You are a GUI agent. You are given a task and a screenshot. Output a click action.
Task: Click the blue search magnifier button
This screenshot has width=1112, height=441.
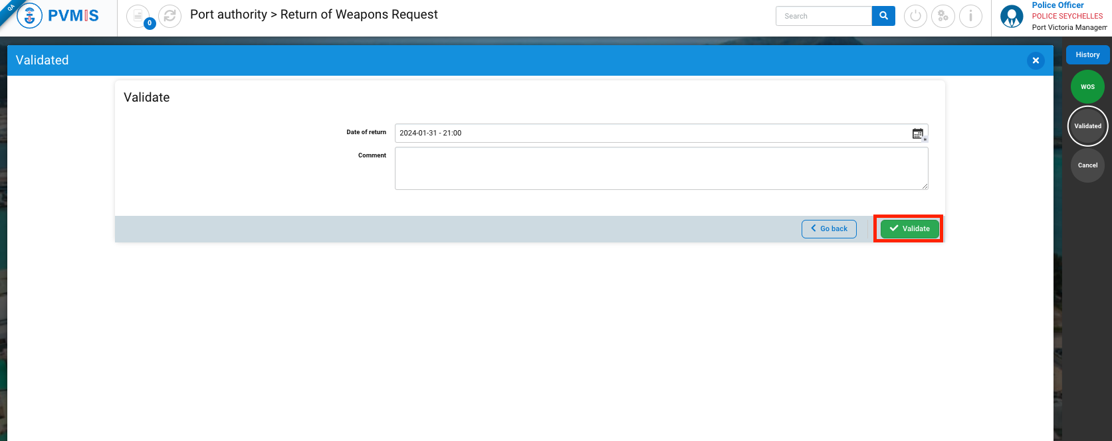(883, 16)
